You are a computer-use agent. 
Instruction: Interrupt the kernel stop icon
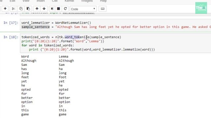pyautogui.click(x=58, y=9)
